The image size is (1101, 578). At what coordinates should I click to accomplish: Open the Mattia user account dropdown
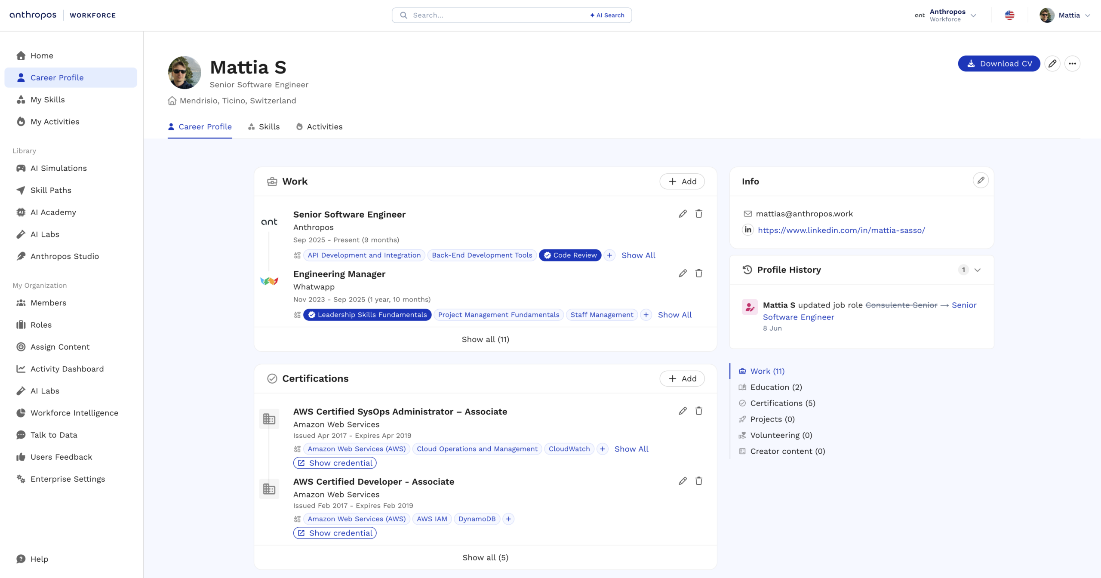click(x=1065, y=15)
